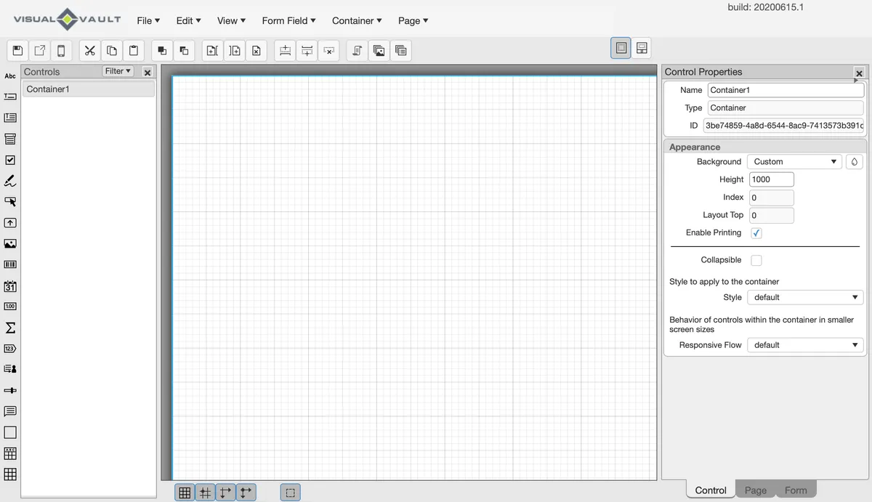Enable the snap-to-grid button below canvas
The image size is (872, 502).
pyautogui.click(x=205, y=492)
